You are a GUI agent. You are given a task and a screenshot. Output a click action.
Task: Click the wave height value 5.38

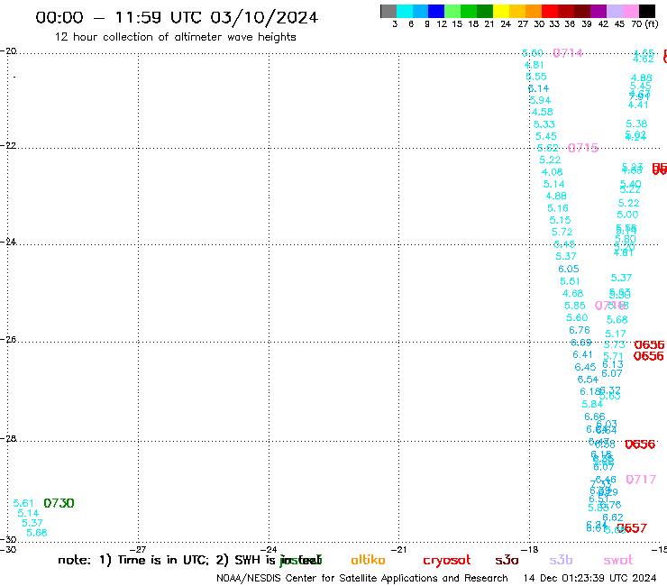point(636,124)
